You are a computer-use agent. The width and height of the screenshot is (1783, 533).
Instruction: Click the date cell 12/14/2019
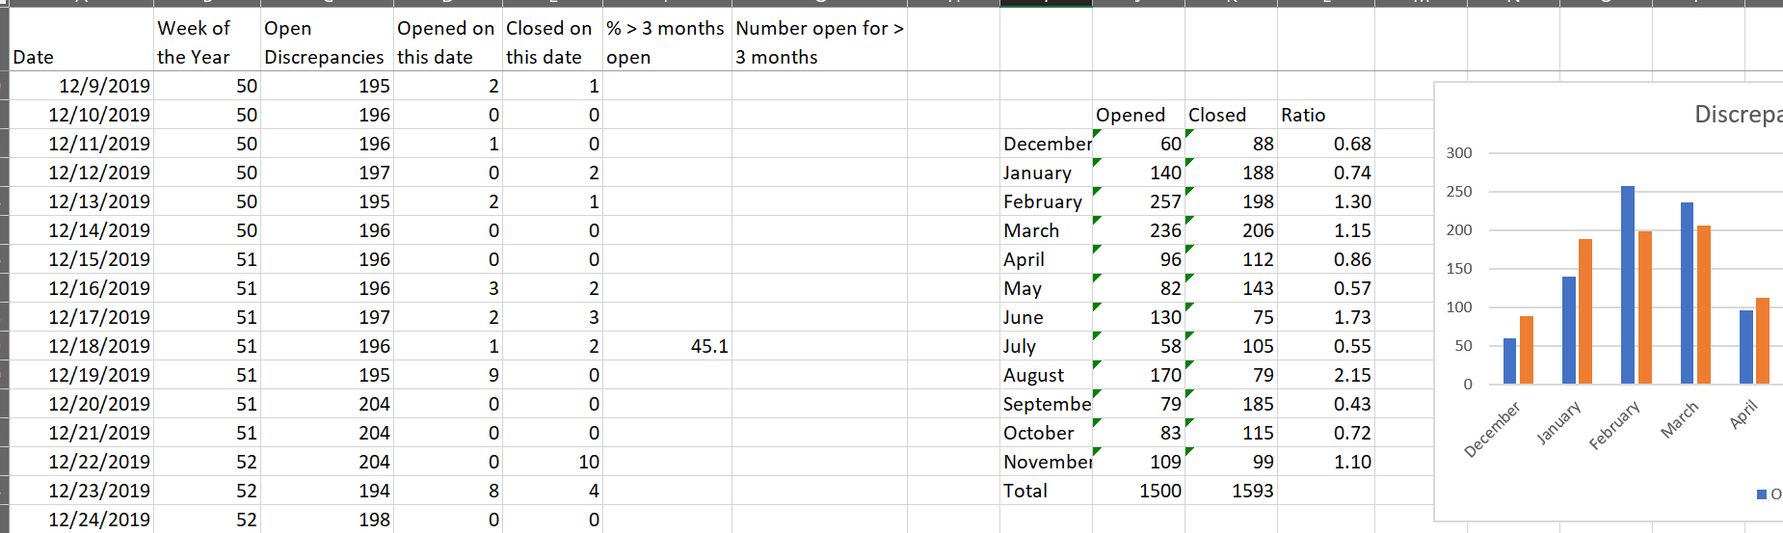[81, 230]
